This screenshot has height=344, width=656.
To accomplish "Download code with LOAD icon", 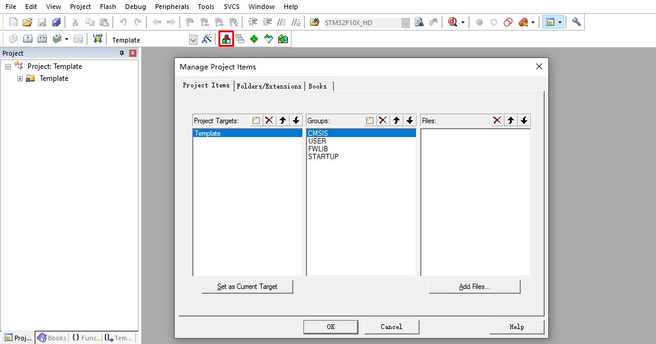I will coord(98,39).
